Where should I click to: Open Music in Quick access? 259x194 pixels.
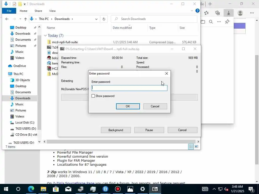[19, 52]
